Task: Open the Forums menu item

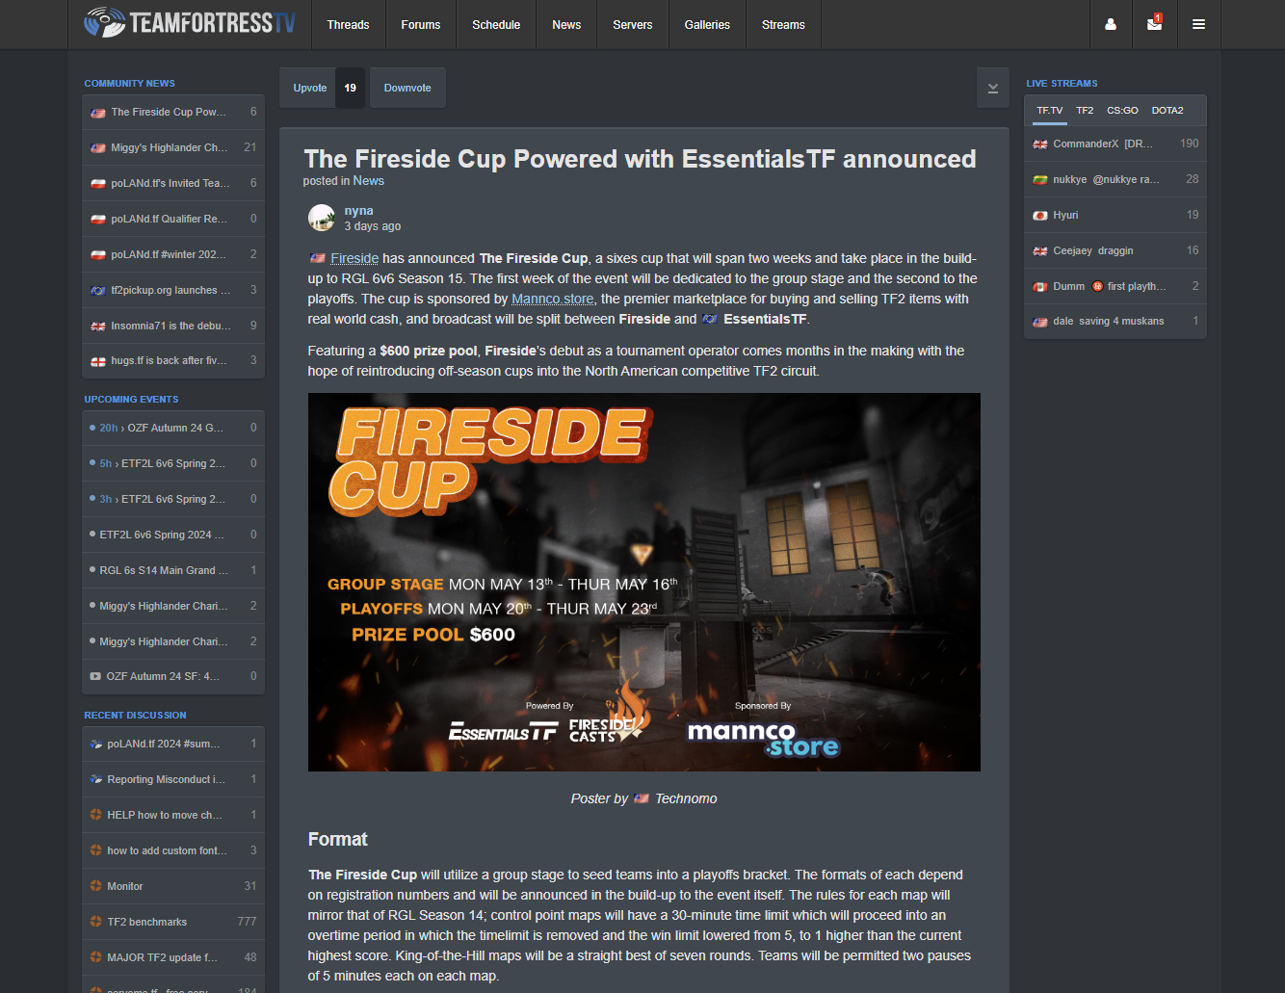Action: coord(421,24)
